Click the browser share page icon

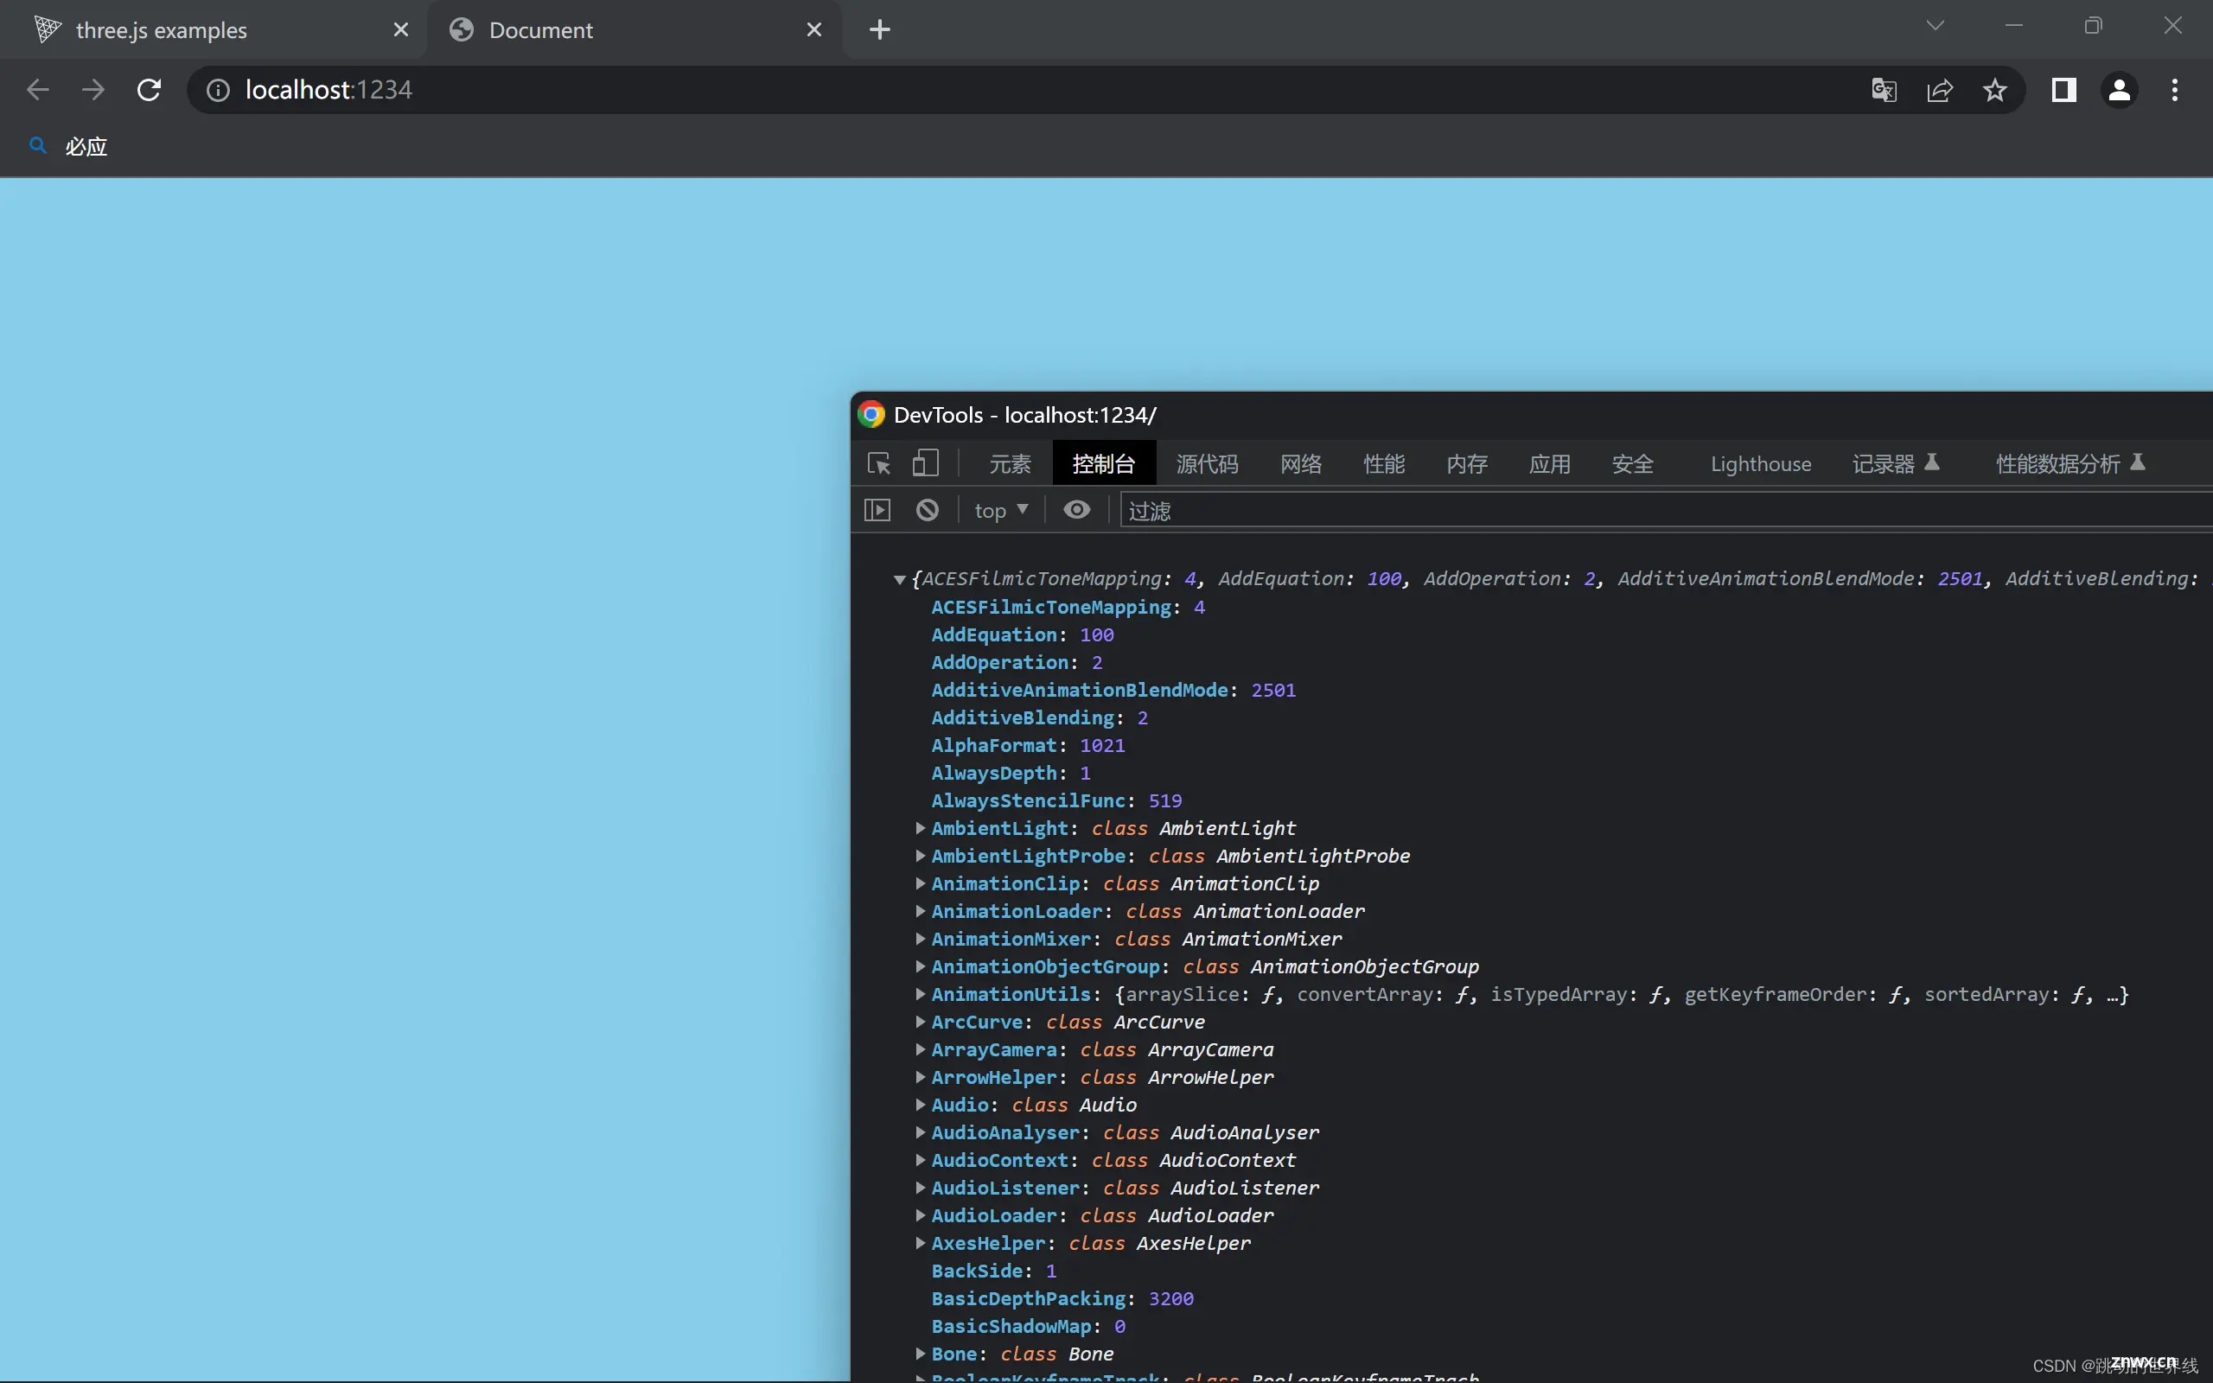pyautogui.click(x=1941, y=89)
